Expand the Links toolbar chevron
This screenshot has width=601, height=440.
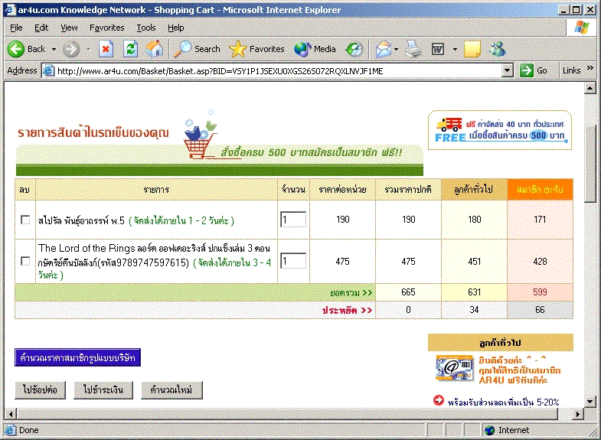tap(590, 70)
